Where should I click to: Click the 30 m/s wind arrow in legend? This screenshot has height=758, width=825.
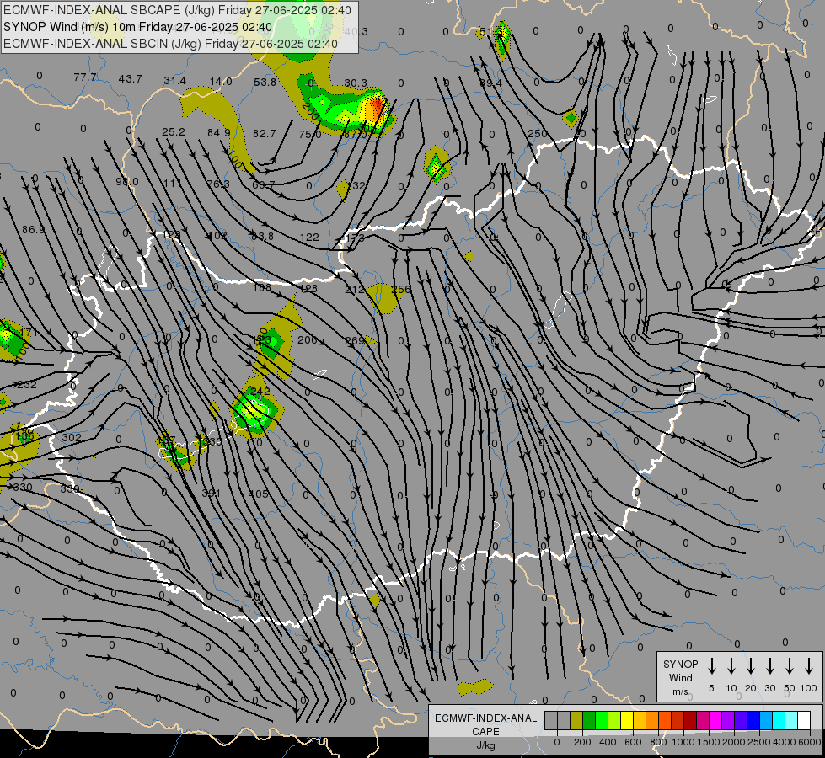tap(769, 666)
